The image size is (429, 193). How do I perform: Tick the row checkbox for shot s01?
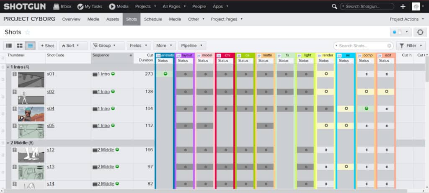(3, 79)
